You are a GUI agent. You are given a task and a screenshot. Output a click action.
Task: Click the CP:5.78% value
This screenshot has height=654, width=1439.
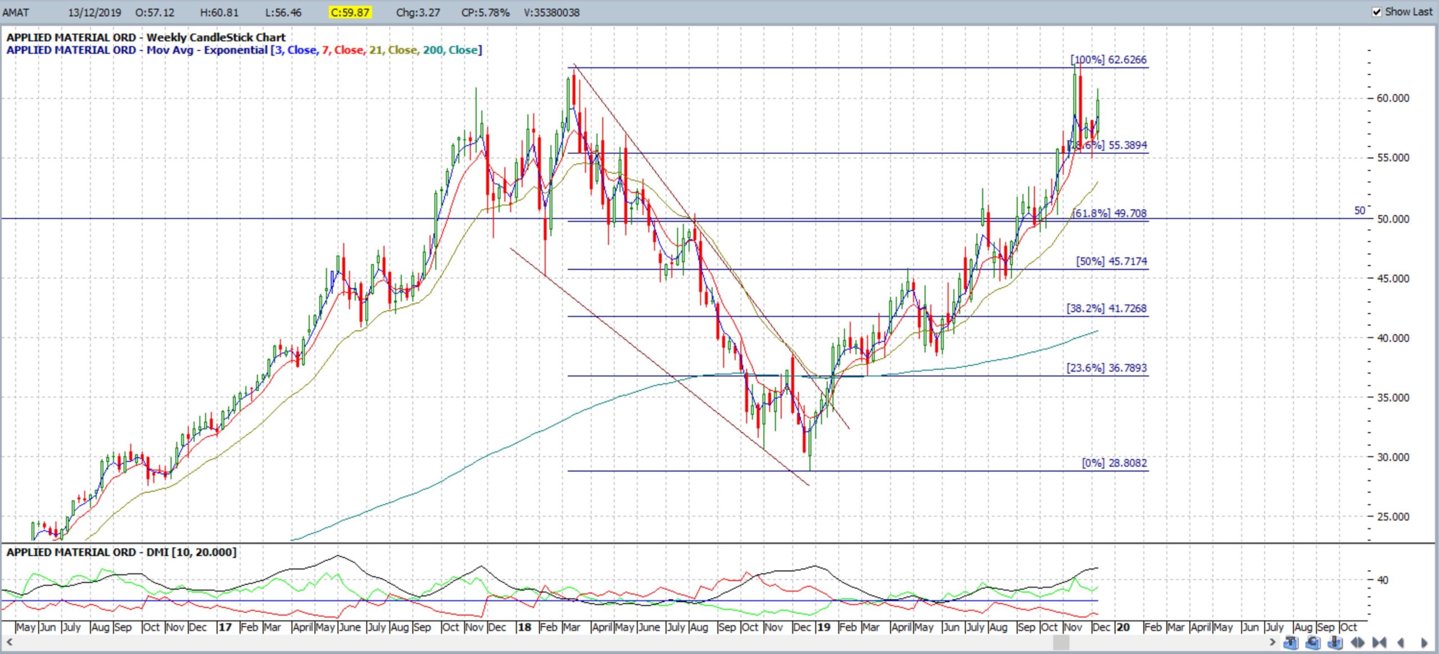pos(485,12)
